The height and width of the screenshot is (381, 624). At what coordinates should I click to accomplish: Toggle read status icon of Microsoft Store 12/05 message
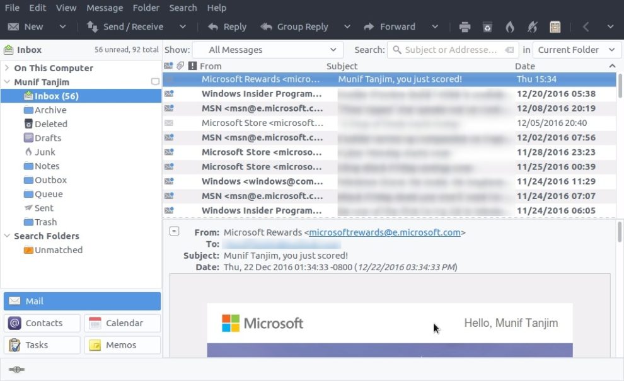[x=169, y=123]
